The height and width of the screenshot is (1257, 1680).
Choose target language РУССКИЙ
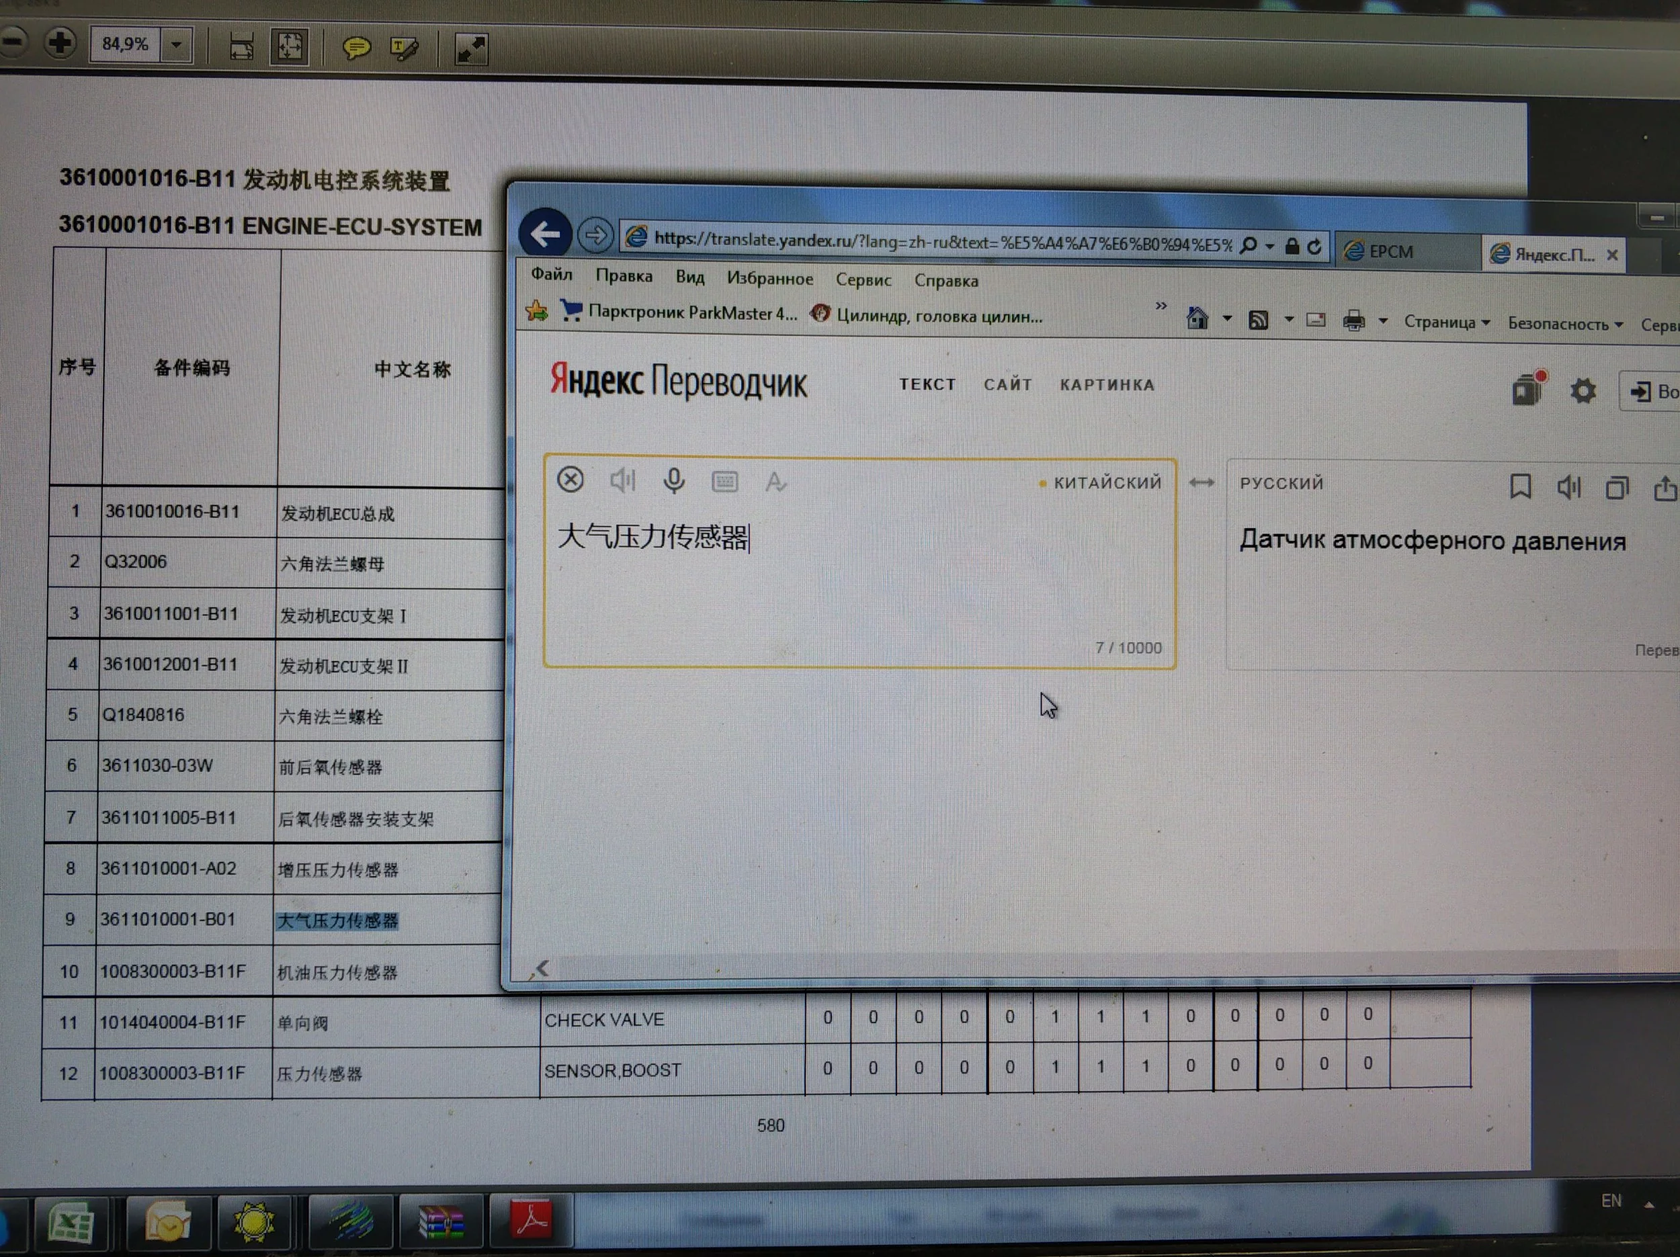point(1282,483)
